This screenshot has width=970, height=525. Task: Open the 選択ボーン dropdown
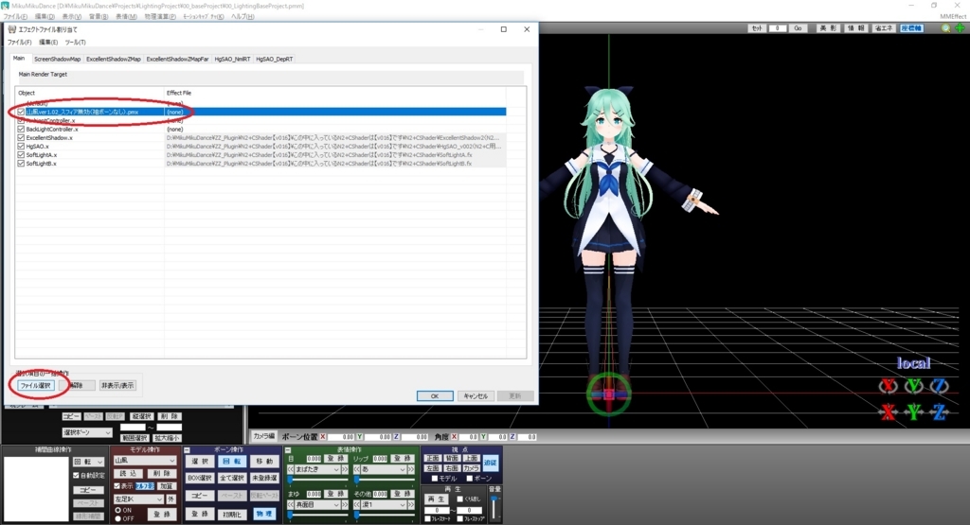click(x=86, y=432)
